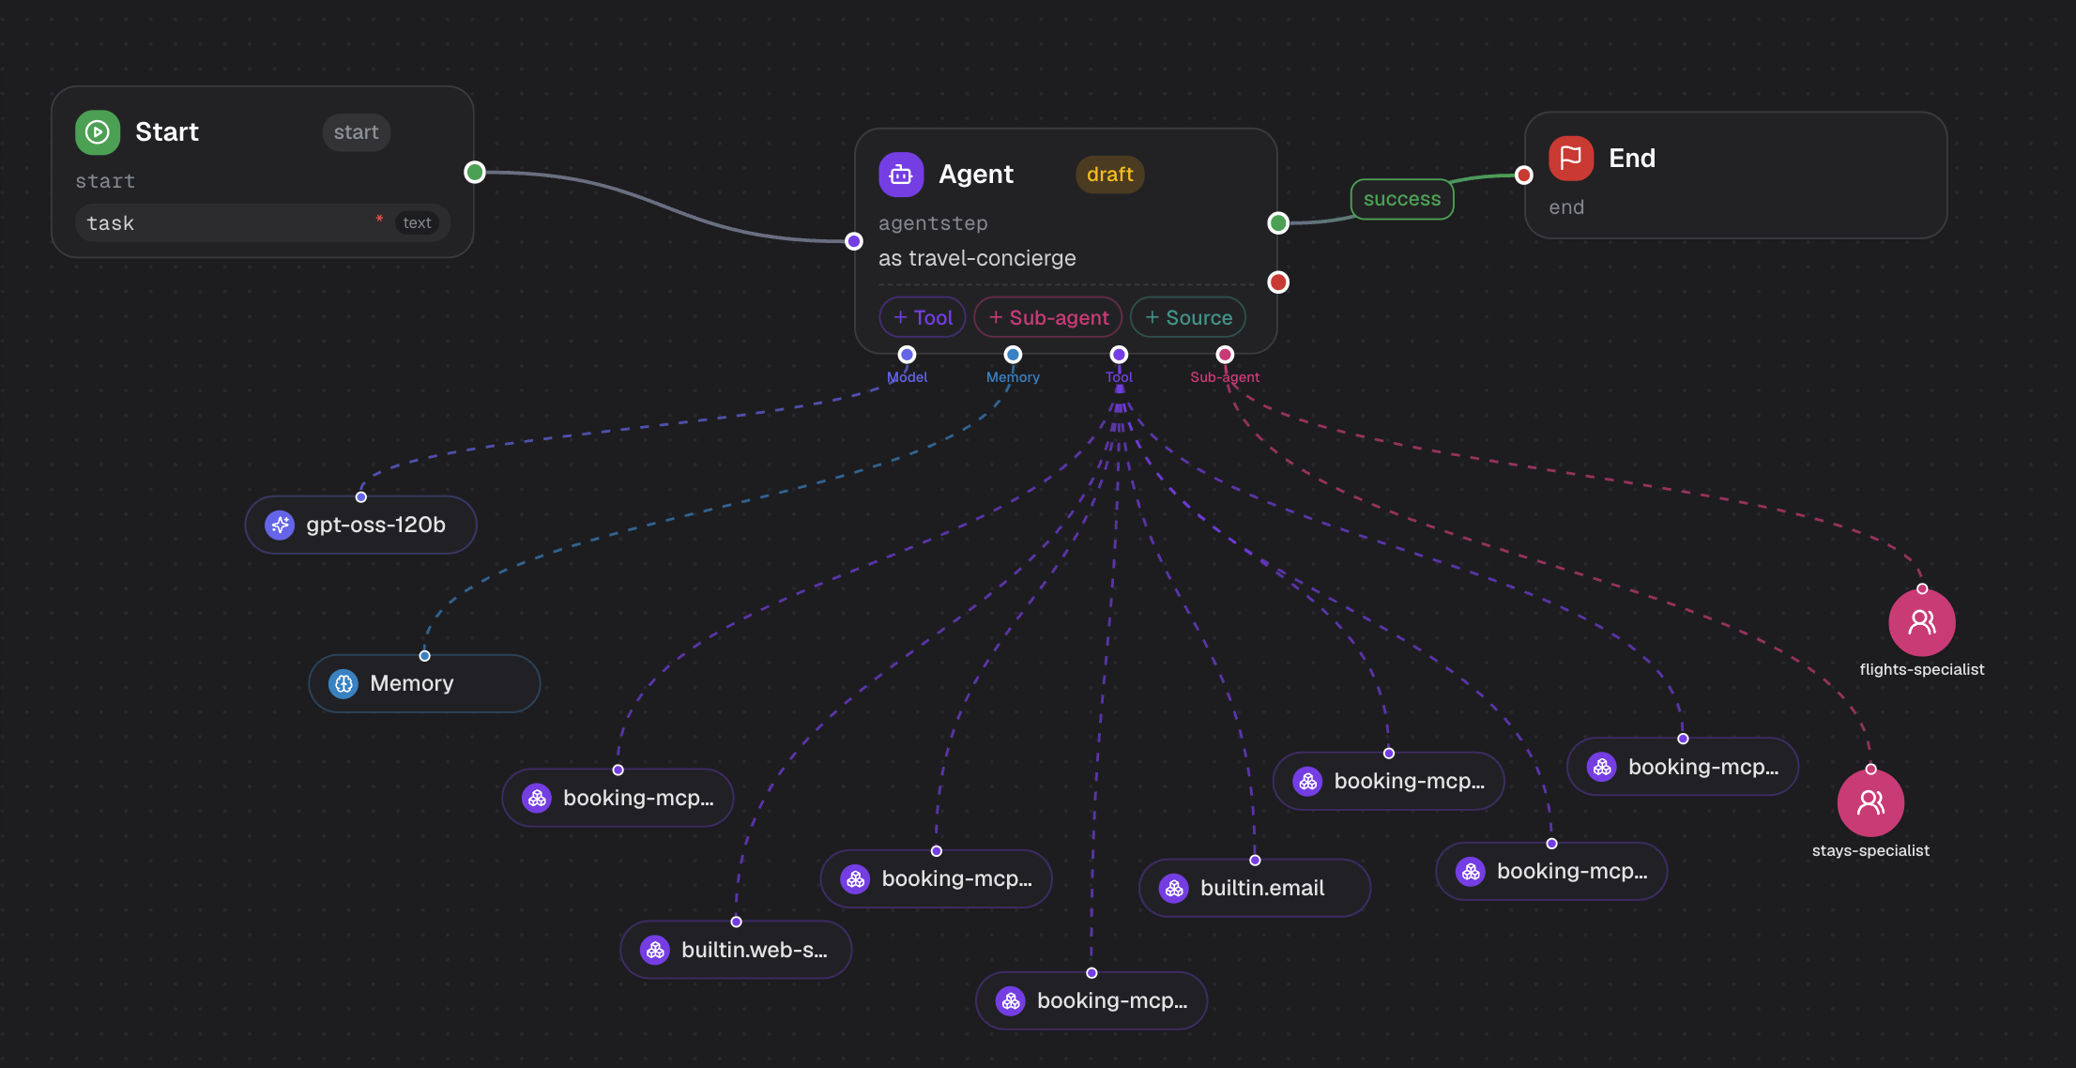The height and width of the screenshot is (1068, 2076).
Task: Add a tool with + Tool button
Action: 923,317
